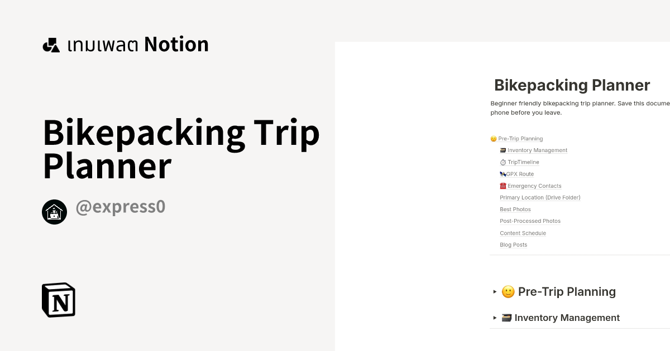Select the stopwatch icon next to TripTimeline
The height and width of the screenshot is (351, 670).
point(502,162)
